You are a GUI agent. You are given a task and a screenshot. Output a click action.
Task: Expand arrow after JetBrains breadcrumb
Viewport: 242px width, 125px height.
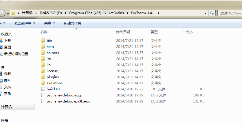[x=127, y=13]
